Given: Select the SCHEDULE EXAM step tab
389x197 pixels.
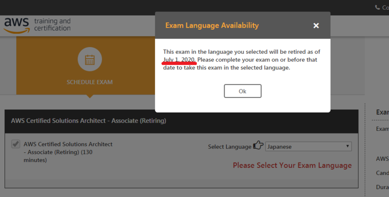Looking at the screenshot, I should click(86, 66).
